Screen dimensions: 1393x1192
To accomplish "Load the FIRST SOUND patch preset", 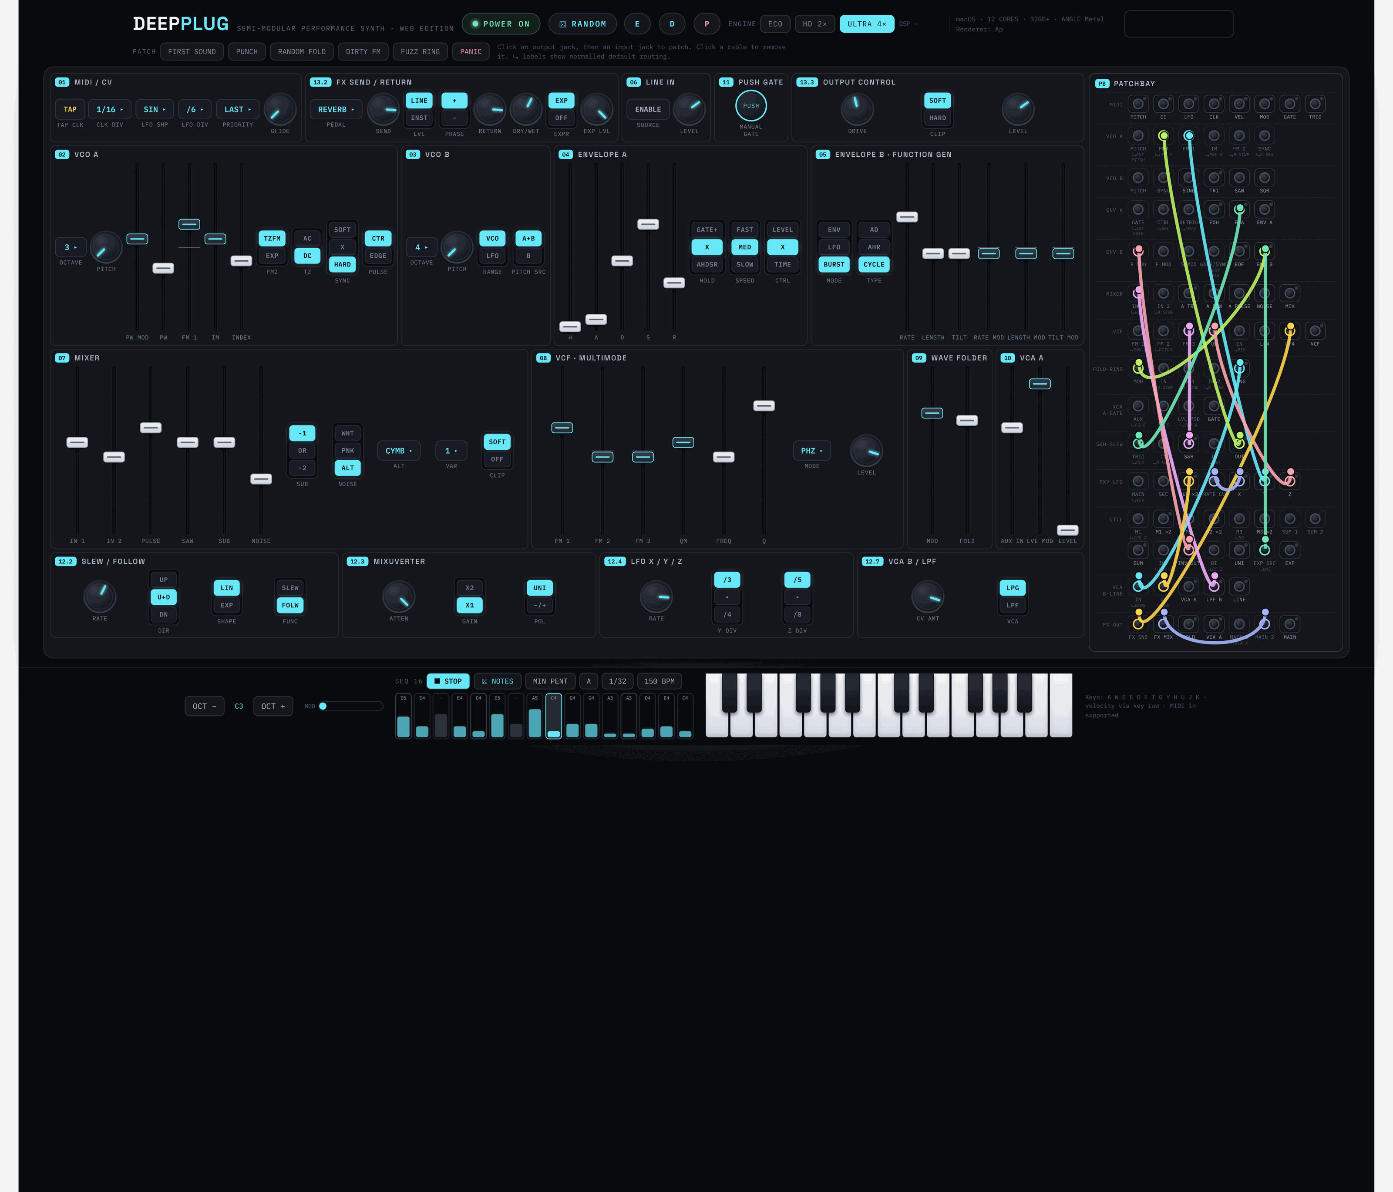I will (192, 52).
